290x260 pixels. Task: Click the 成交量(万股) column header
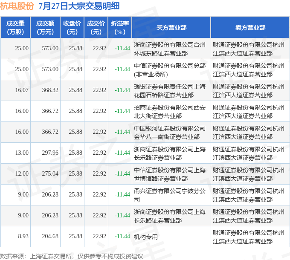click(x=15, y=27)
